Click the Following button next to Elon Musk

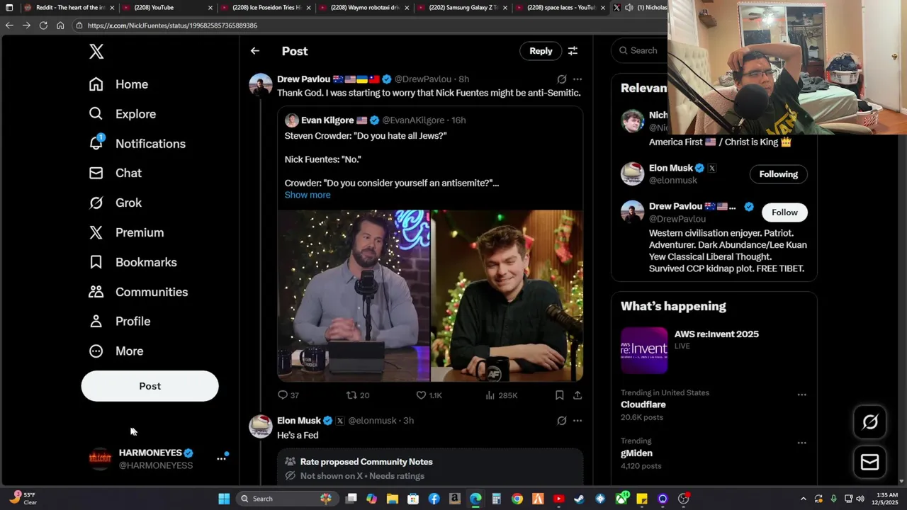point(778,174)
